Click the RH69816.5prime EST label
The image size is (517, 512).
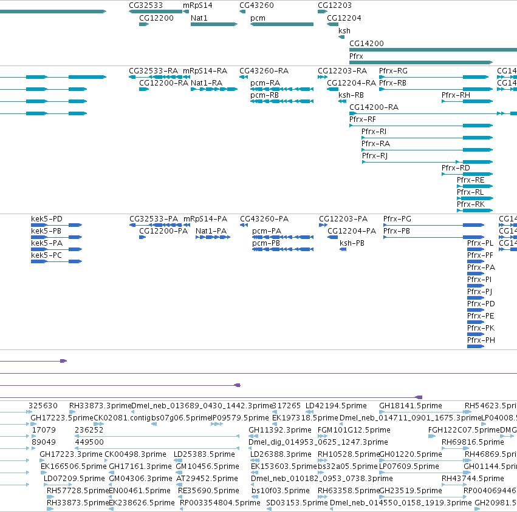coord(473,442)
